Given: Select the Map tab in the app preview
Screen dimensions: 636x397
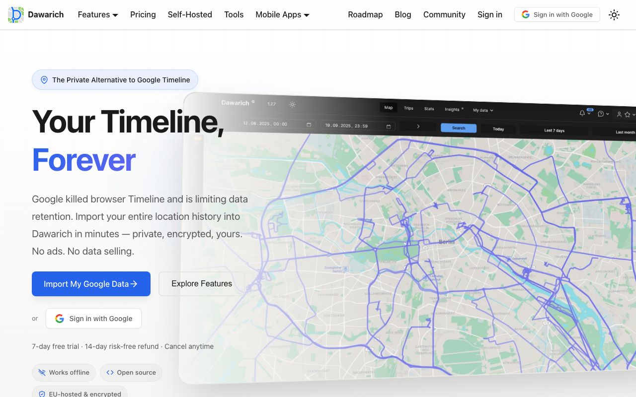Looking at the screenshot, I should click(x=389, y=108).
